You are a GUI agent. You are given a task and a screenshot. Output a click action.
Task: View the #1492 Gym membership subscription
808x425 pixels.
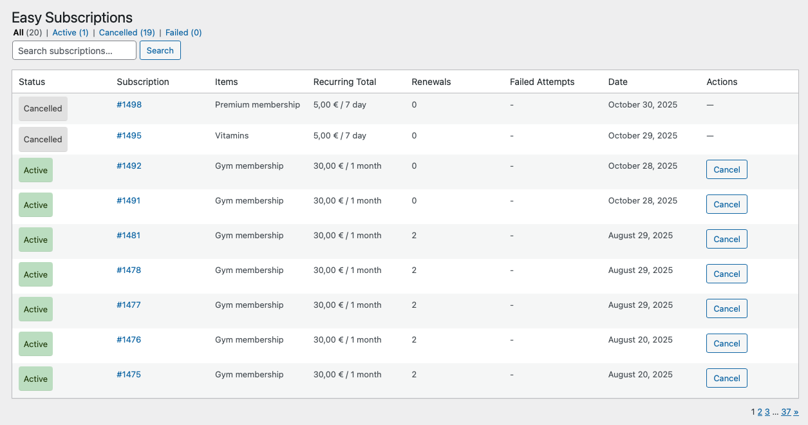point(129,165)
